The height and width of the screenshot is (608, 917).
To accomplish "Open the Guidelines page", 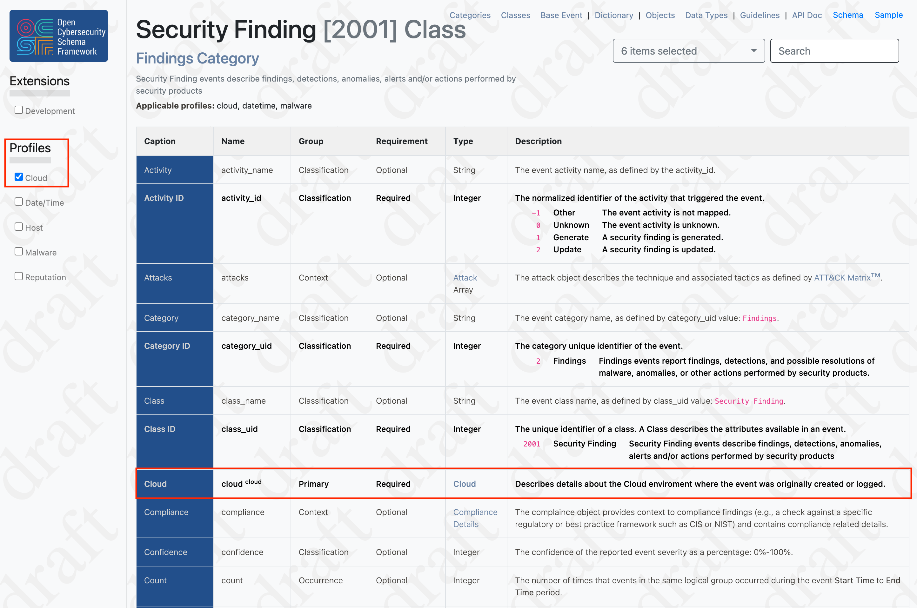I will coord(760,15).
